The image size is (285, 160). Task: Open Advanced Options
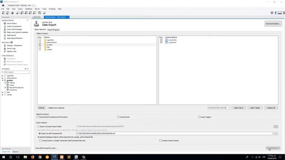click(273, 24)
